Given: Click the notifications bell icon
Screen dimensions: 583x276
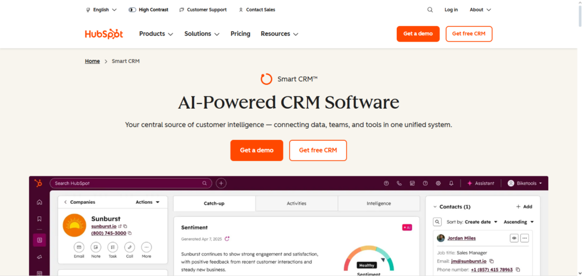Looking at the screenshot, I should click(451, 183).
